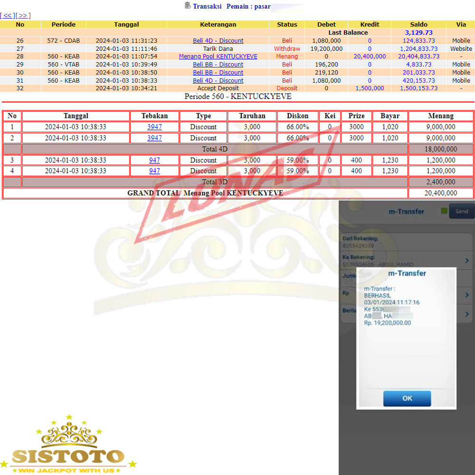475x475 pixels.
Task: Click tebakan 947 in detail row 4
Action: [x=154, y=171]
